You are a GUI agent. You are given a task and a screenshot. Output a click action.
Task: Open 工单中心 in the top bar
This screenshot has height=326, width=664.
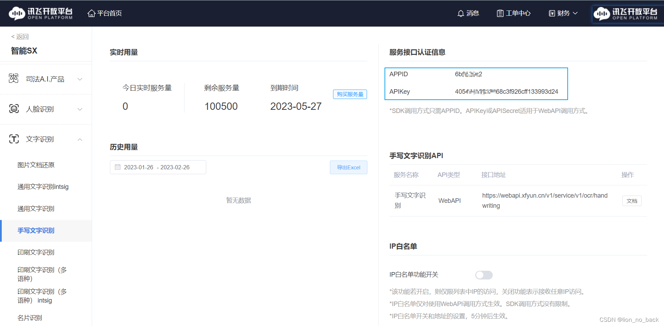tap(514, 13)
